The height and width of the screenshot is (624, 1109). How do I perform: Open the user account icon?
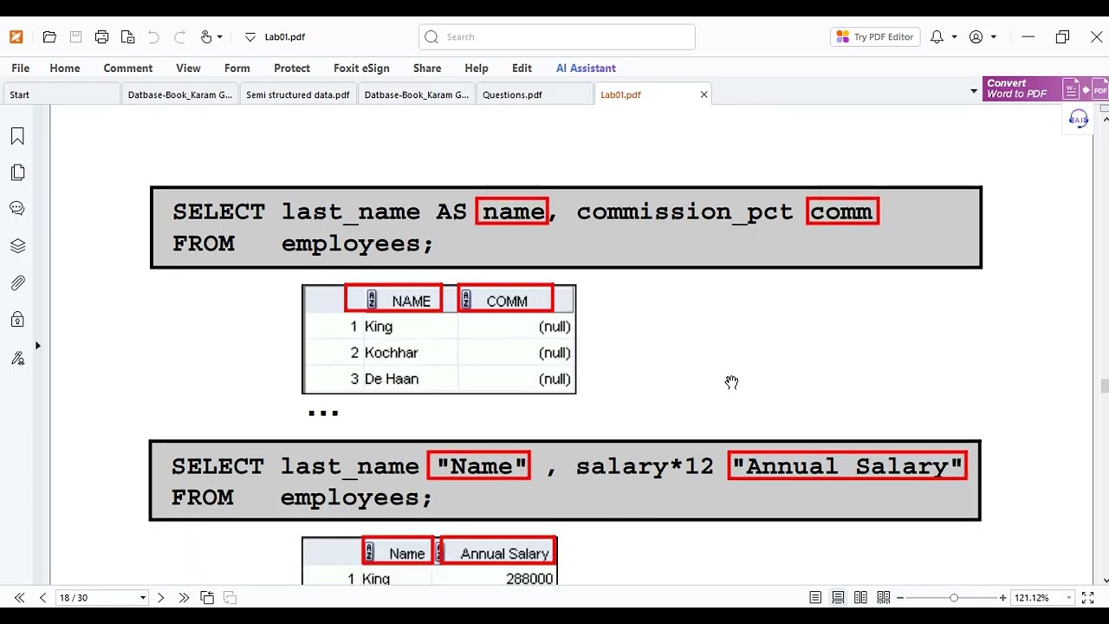click(x=976, y=37)
